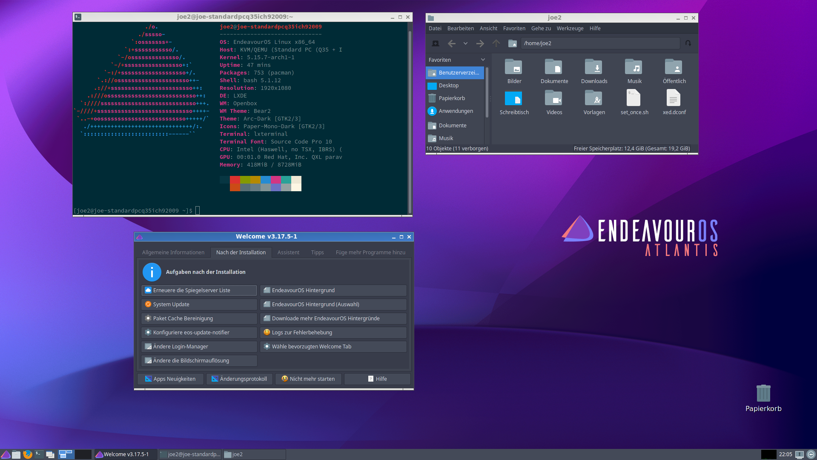Select the Vorlagen folder

[594, 103]
